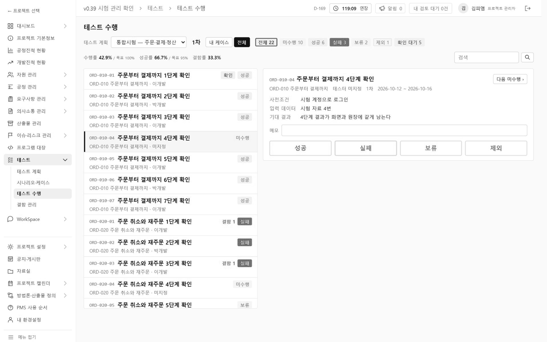Open the 결함 관리 submenu item
547x342 pixels.
[43, 205]
